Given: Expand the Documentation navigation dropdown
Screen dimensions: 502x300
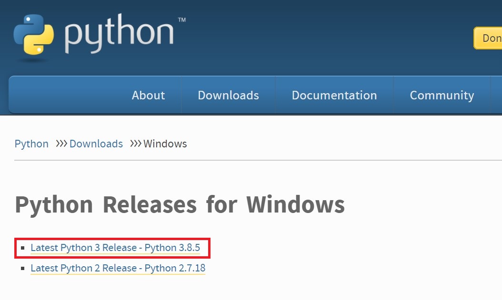Looking at the screenshot, I should (334, 95).
